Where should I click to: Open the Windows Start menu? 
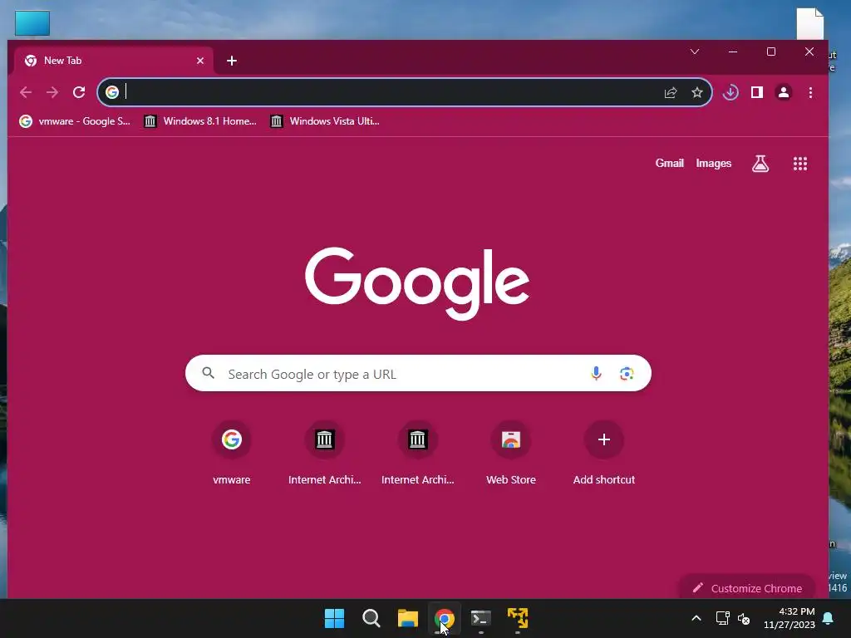[x=334, y=618]
